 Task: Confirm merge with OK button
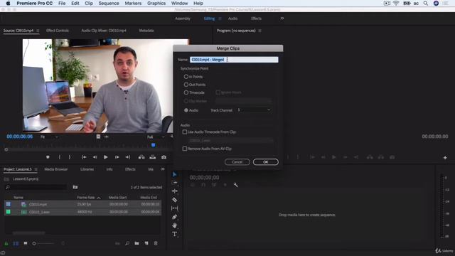(265, 162)
